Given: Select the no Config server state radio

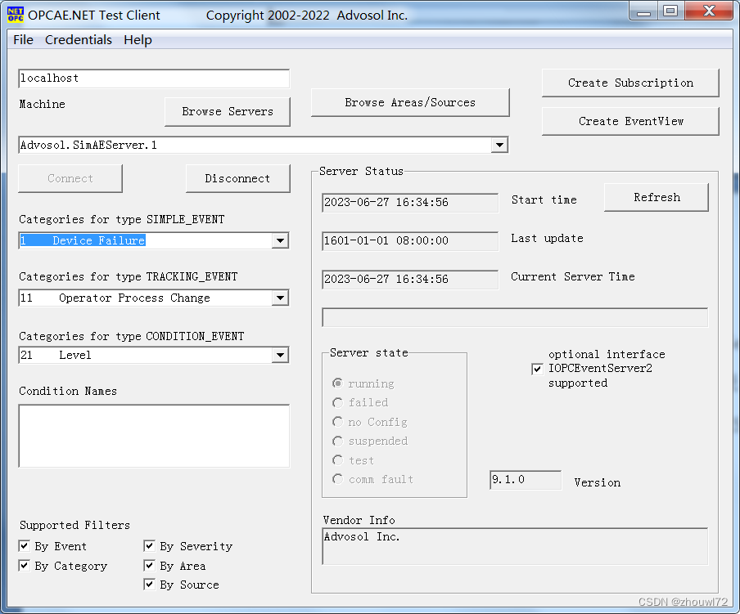Looking at the screenshot, I should click(x=337, y=422).
